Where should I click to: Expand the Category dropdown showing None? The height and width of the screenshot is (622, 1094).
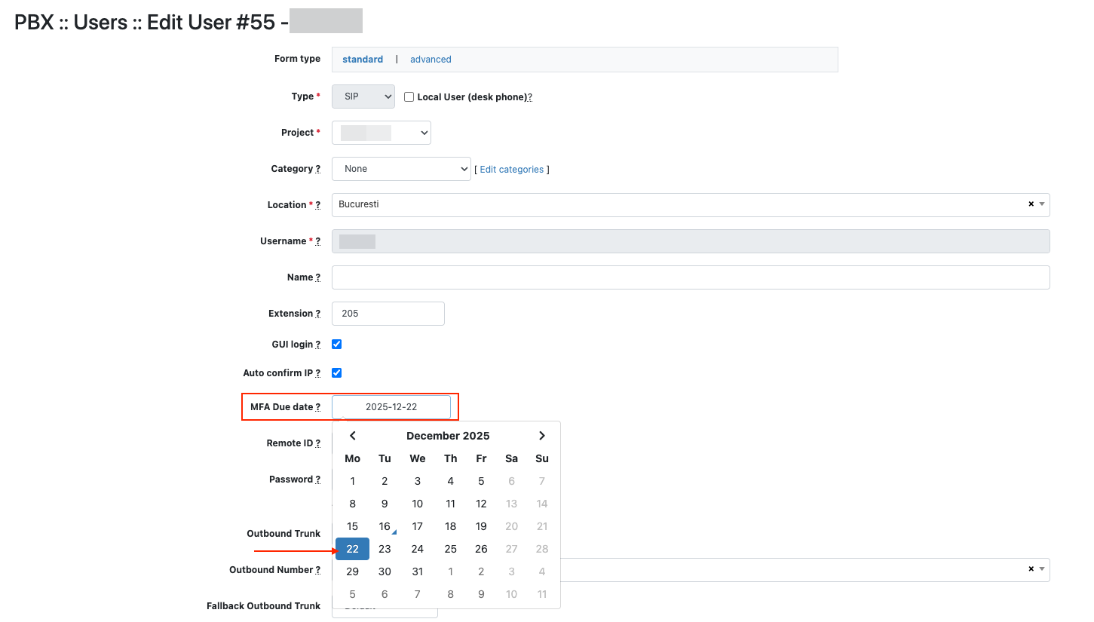tap(401, 169)
